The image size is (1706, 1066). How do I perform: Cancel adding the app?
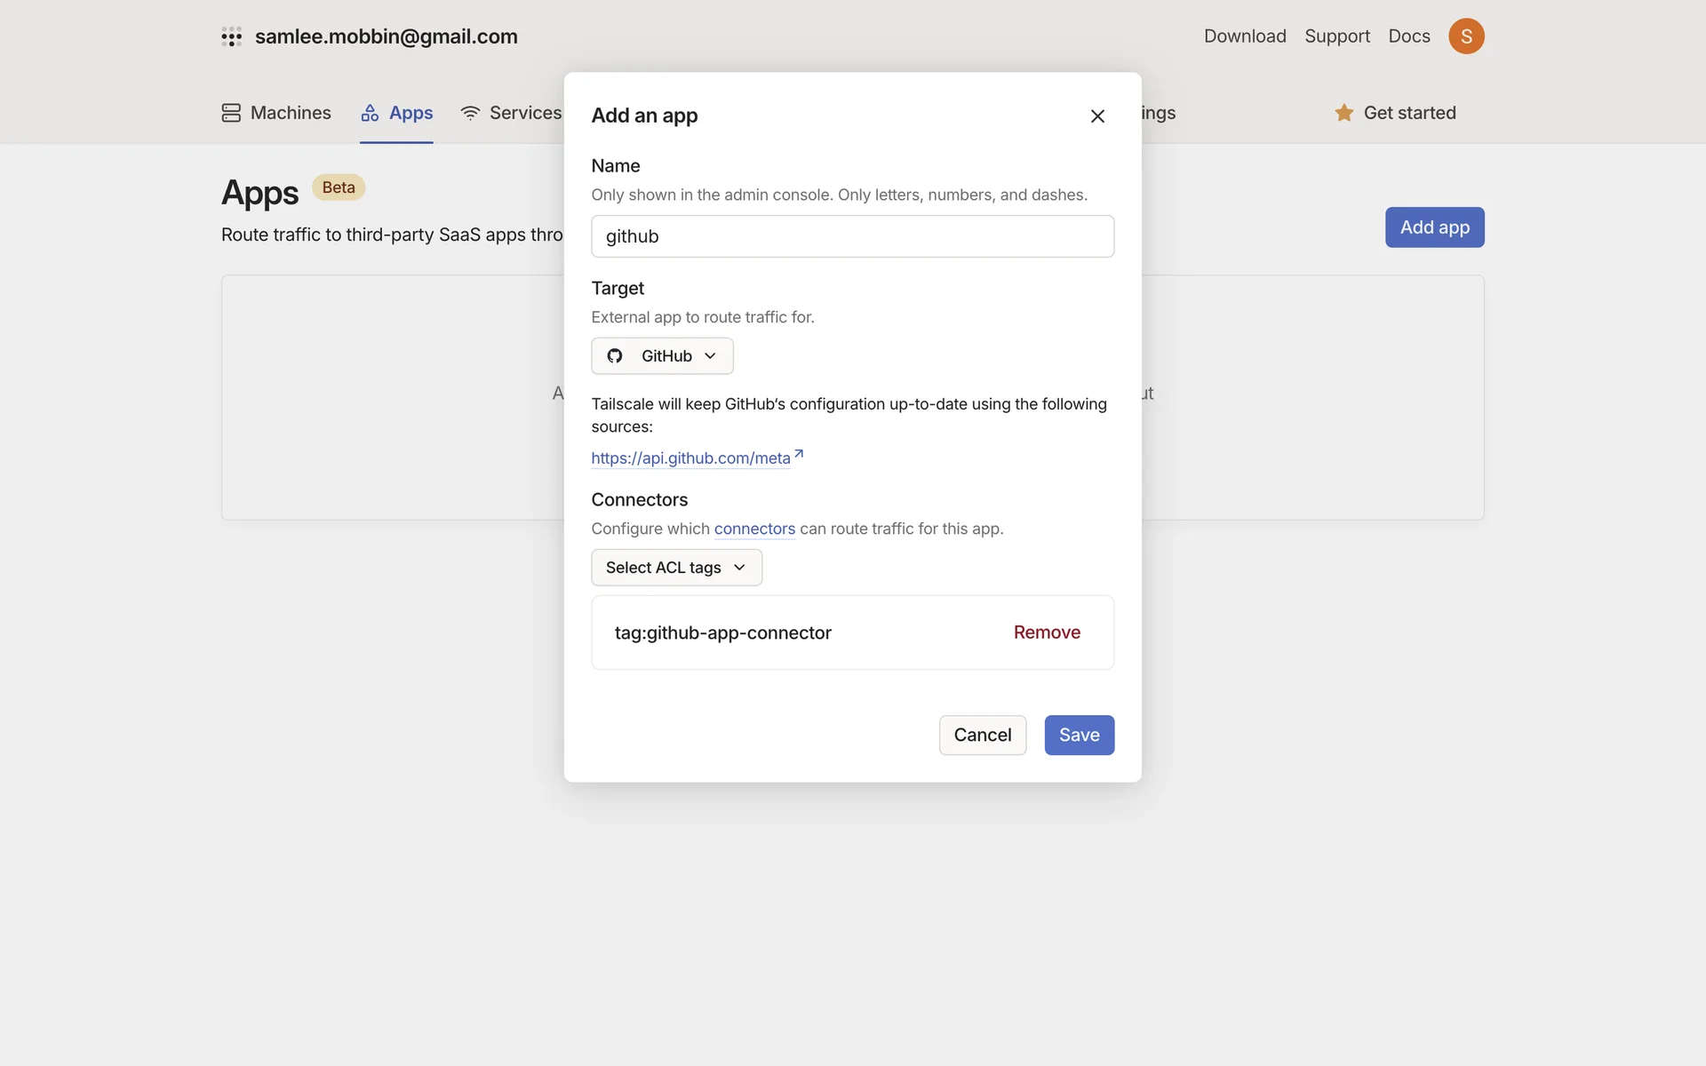click(x=982, y=735)
